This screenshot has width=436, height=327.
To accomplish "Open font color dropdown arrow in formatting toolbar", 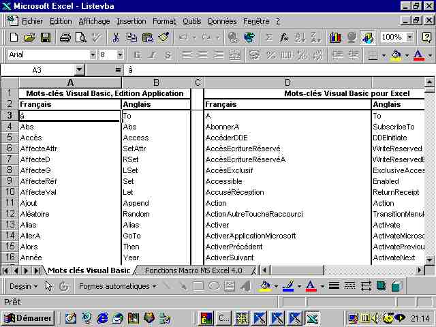I will point(430,55).
